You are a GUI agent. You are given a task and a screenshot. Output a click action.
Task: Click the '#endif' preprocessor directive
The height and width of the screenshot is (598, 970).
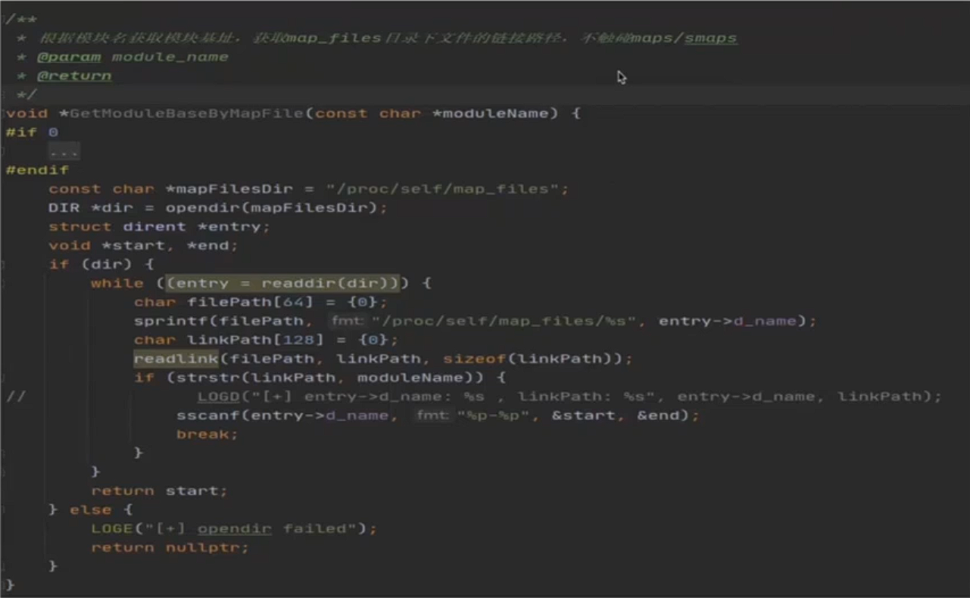tap(37, 170)
